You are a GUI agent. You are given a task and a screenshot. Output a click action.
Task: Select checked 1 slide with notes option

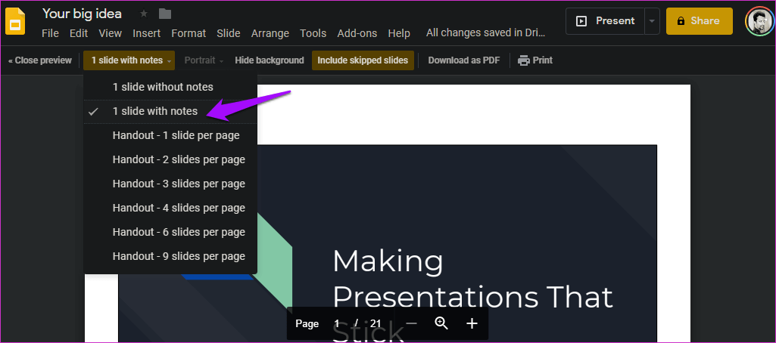tap(171, 112)
